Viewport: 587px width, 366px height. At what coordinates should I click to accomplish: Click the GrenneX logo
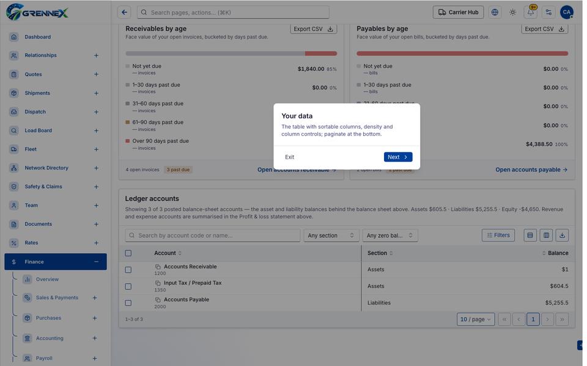pos(37,12)
